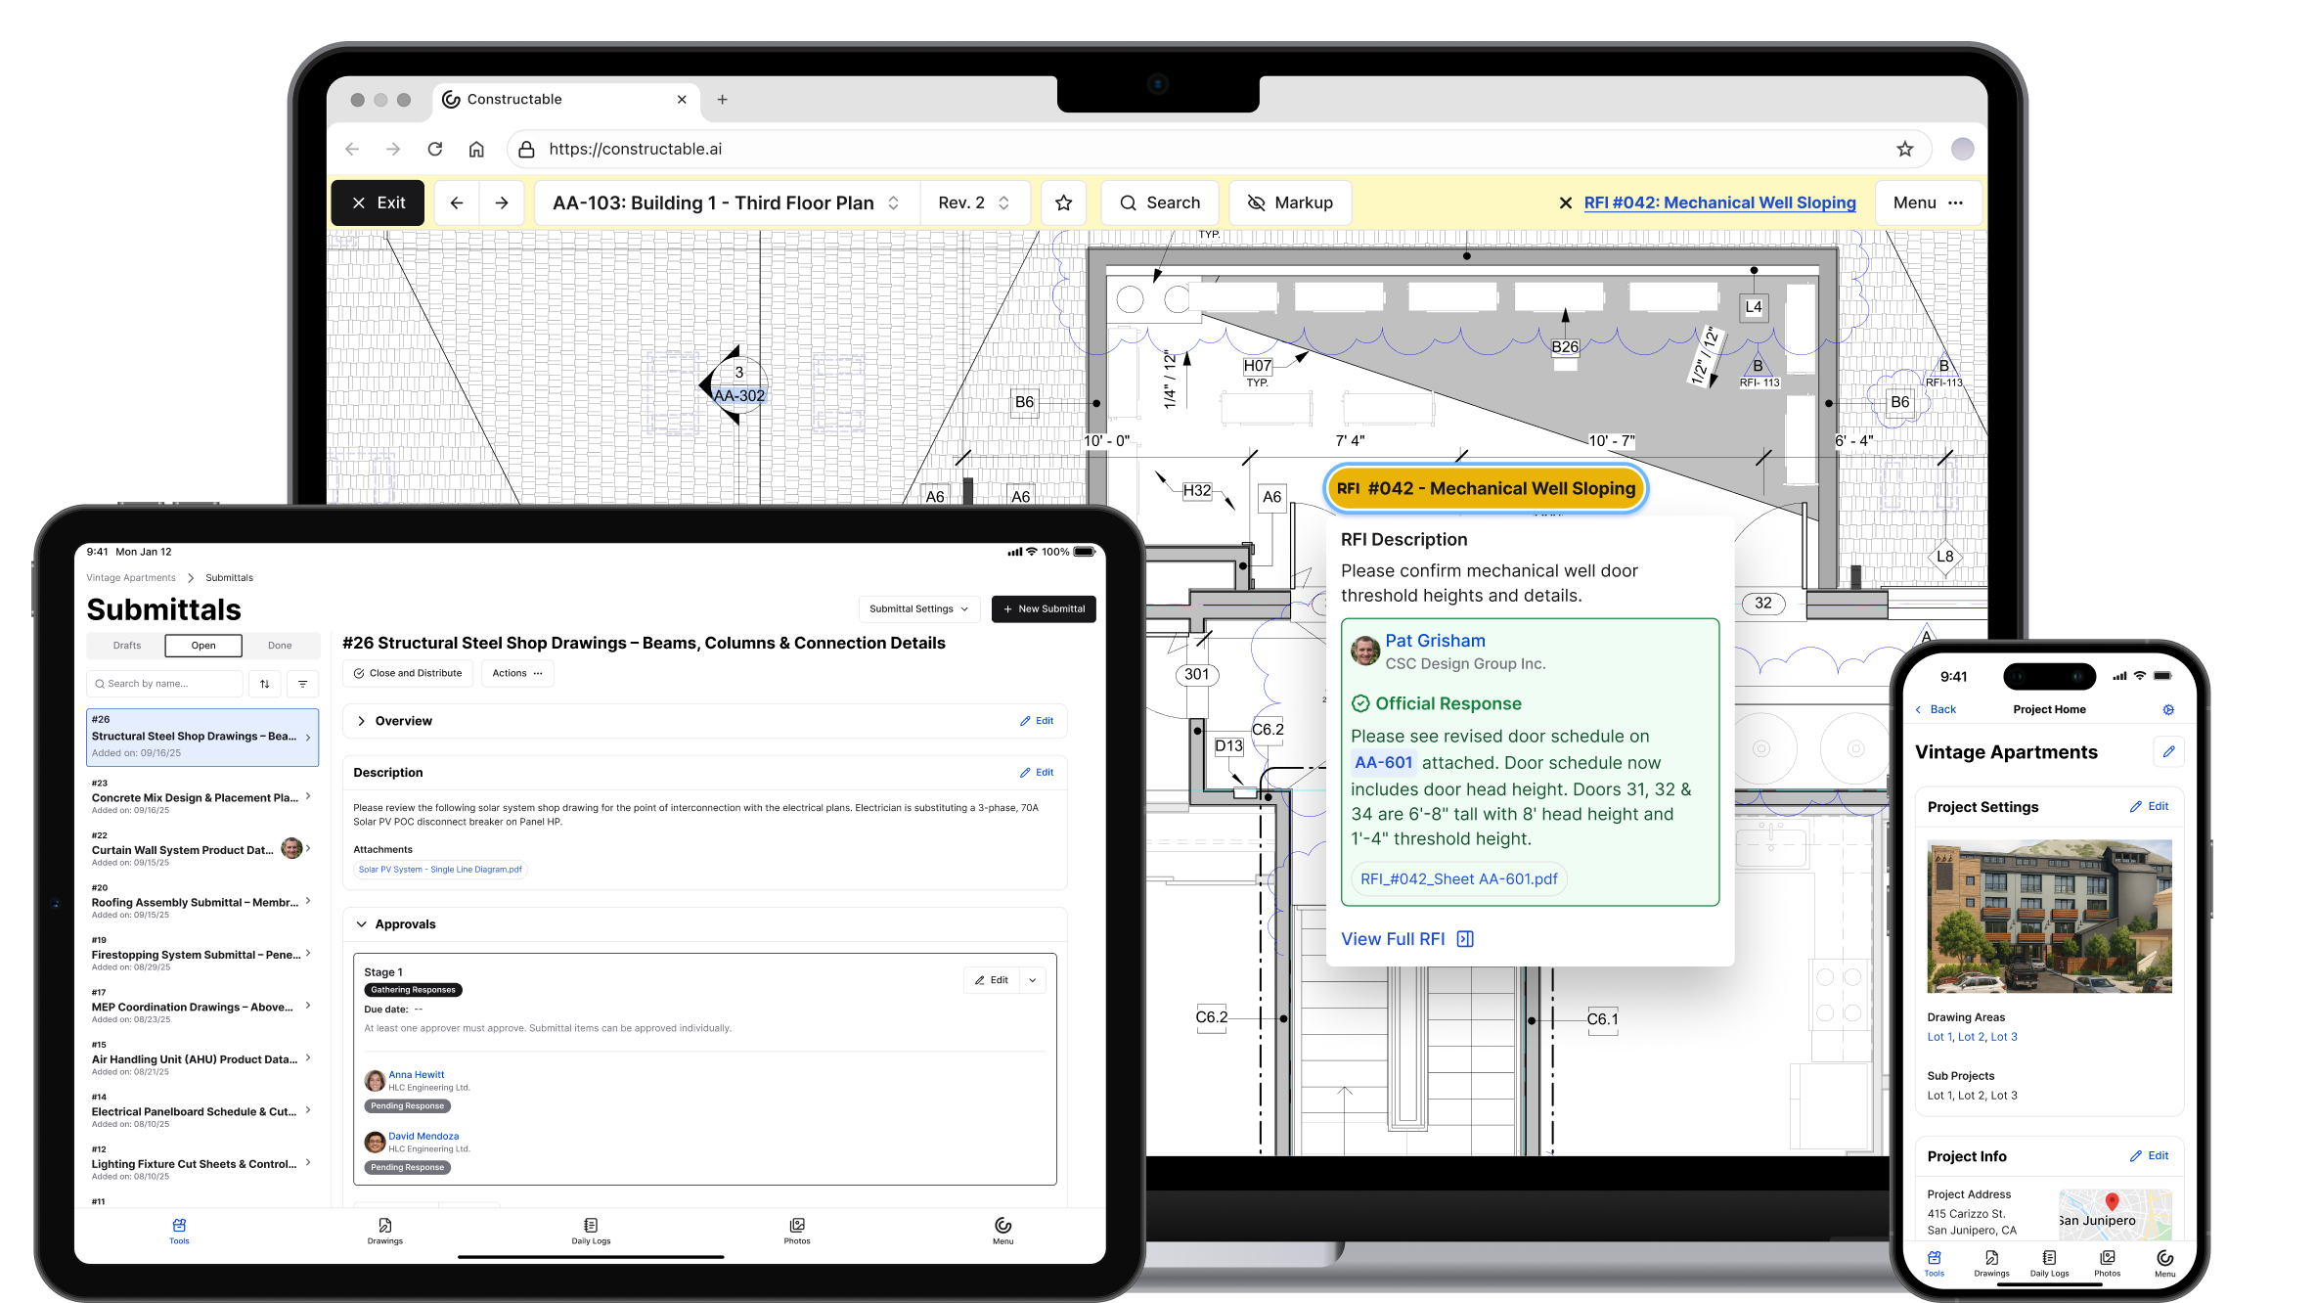Toggle the favorite star for AA-103 drawing
The width and height of the screenshot is (2316, 1303).
click(1063, 202)
